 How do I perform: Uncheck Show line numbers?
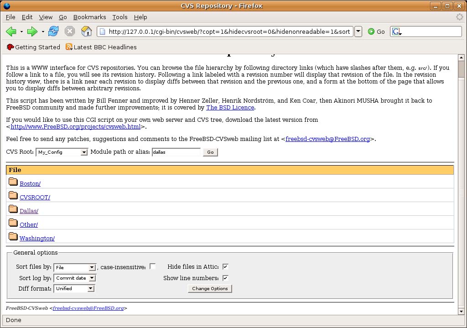coord(225,278)
